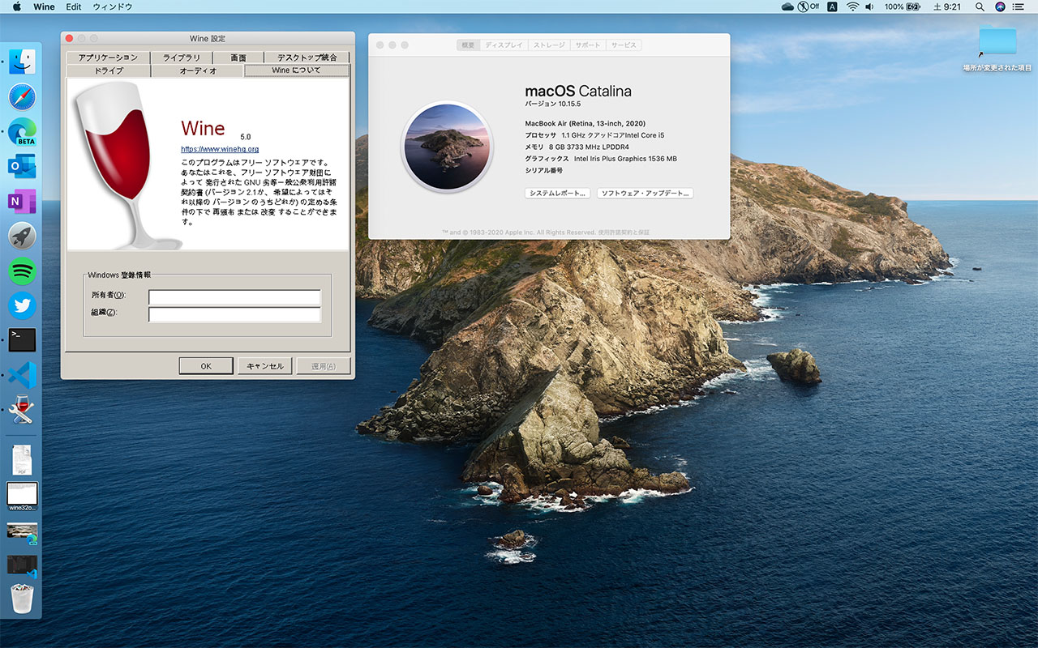Viewport: 1038px width, 648px height.
Task: Click the input source A icon
Action: click(834, 6)
